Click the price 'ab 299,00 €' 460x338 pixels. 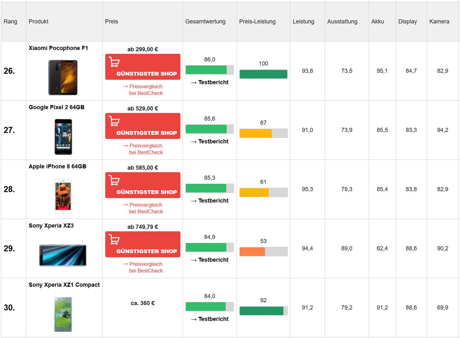143,49
